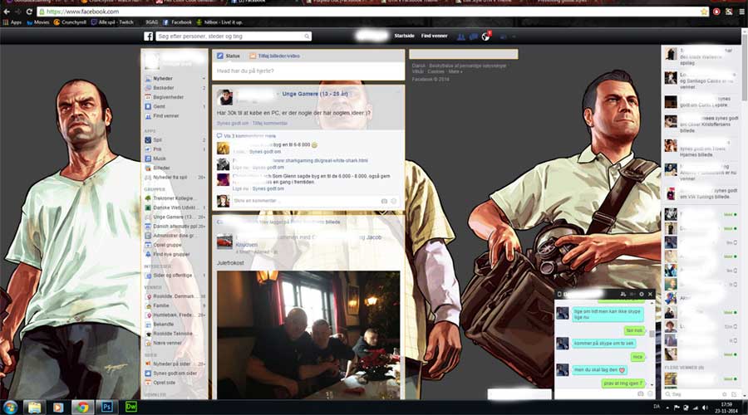Go to Startside in top bar
The width and height of the screenshot is (748, 415).
(404, 37)
